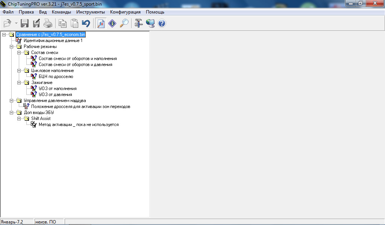Open the Команды menu
The height and width of the screenshot is (225, 385).
61,12
